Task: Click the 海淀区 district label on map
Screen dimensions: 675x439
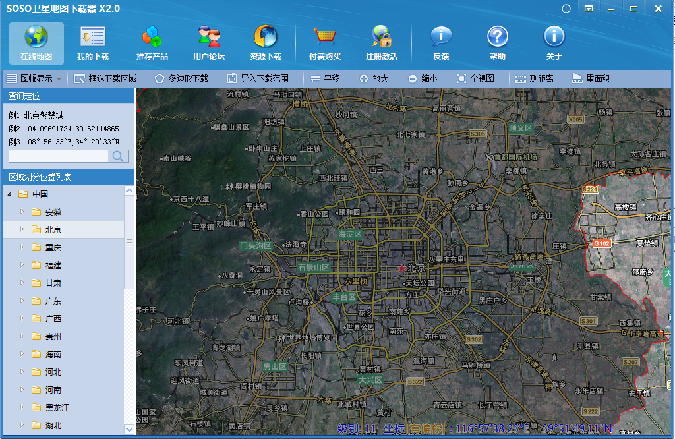Action: [x=350, y=234]
